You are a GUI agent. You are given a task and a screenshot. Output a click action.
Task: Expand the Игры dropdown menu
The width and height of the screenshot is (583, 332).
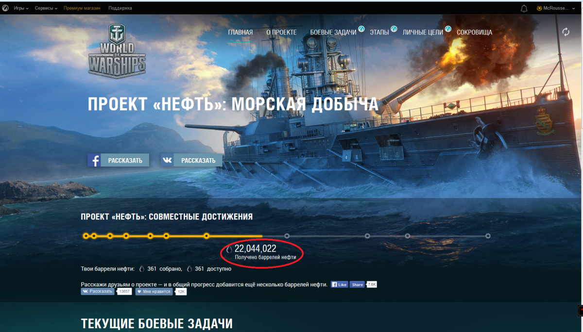(21, 8)
